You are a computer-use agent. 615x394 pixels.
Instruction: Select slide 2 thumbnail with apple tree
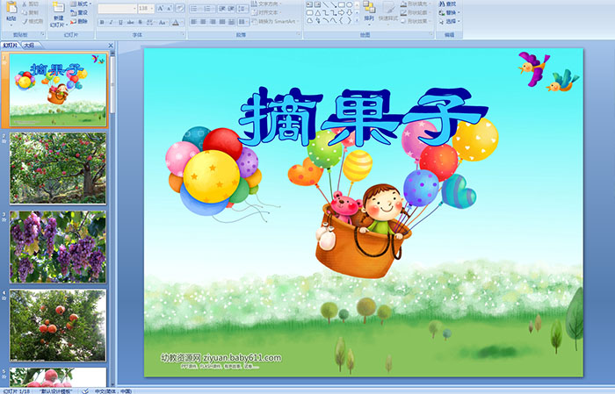(58, 168)
